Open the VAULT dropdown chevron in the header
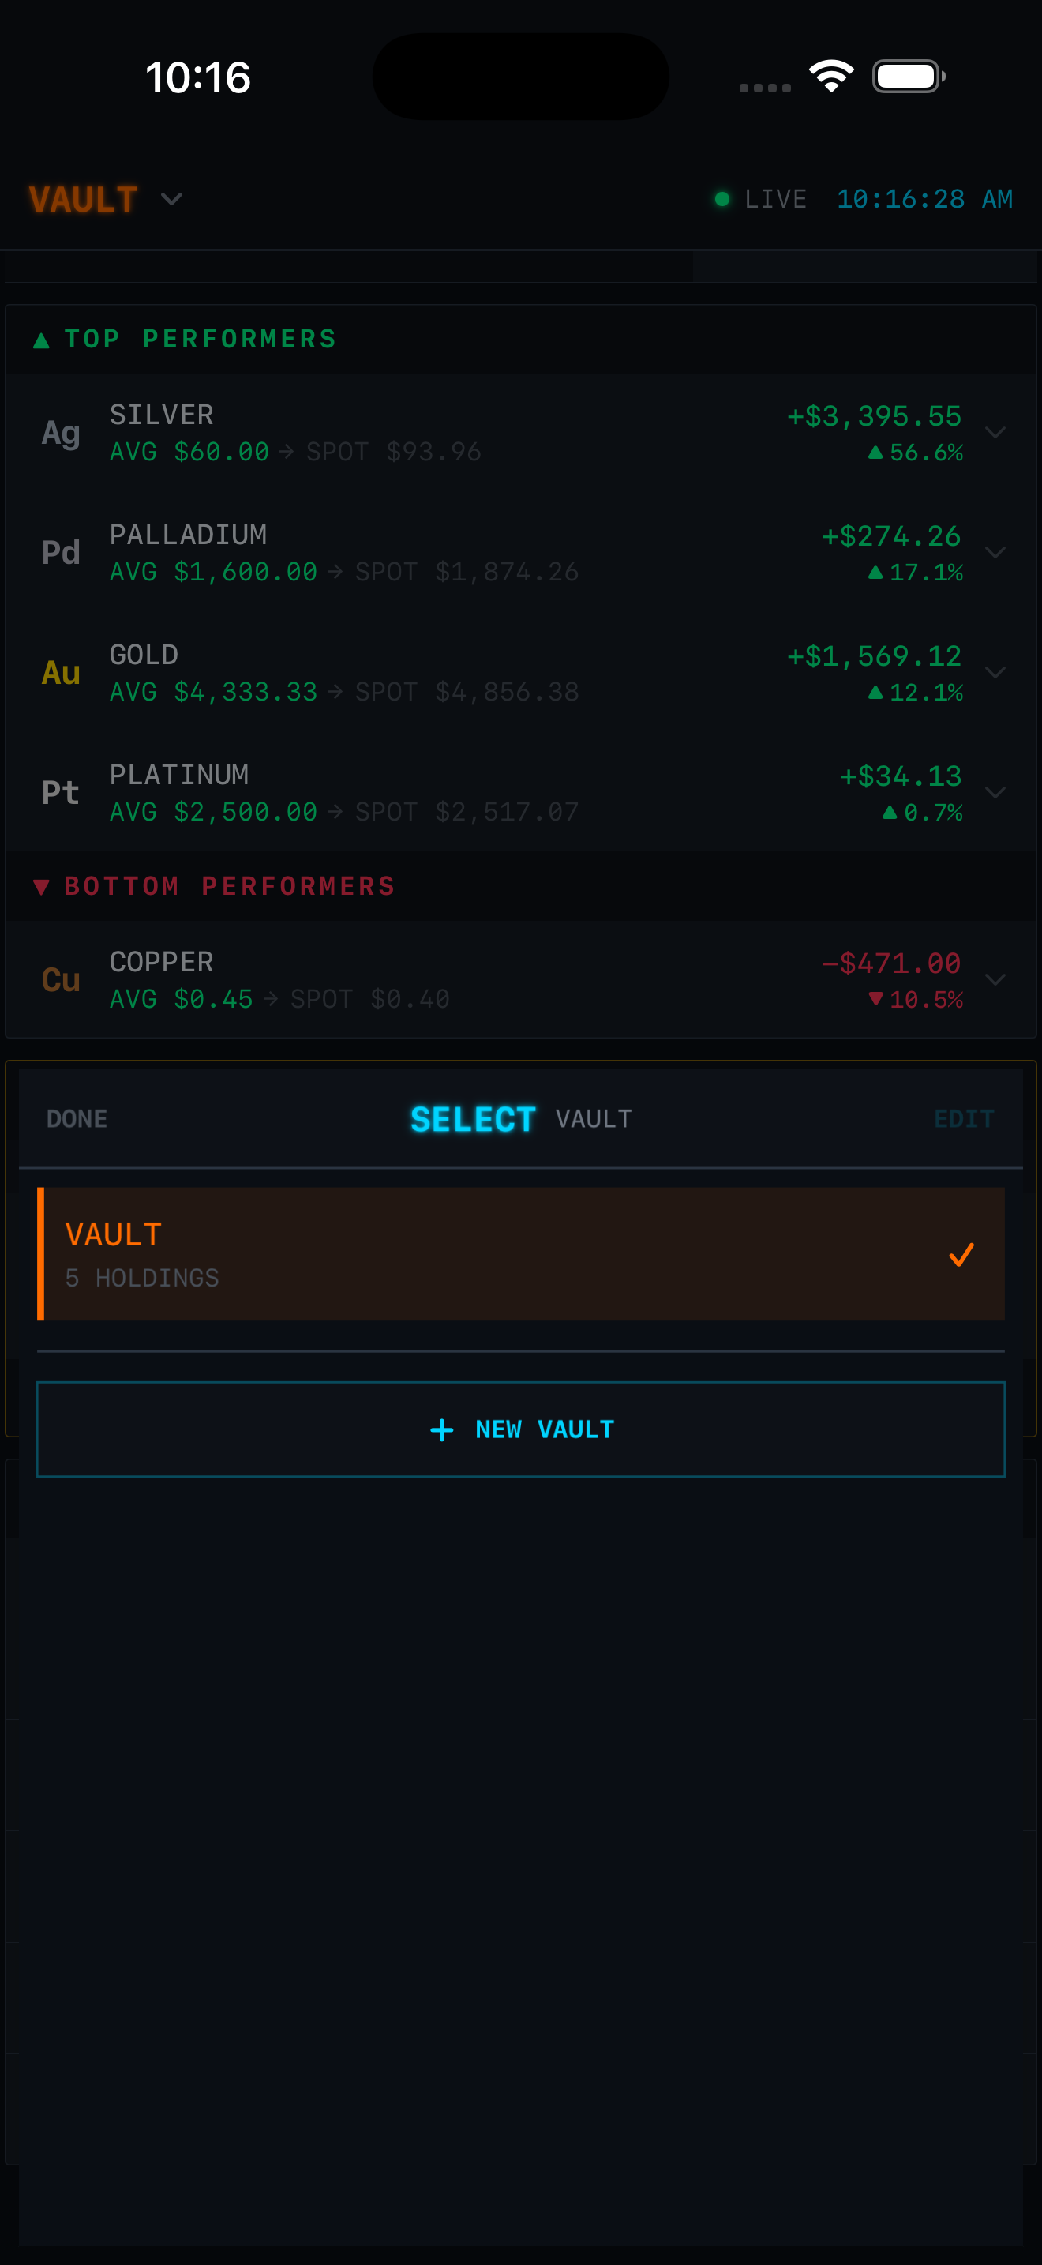The width and height of the screenshot is (1042, 2265). tap(171, 201)
